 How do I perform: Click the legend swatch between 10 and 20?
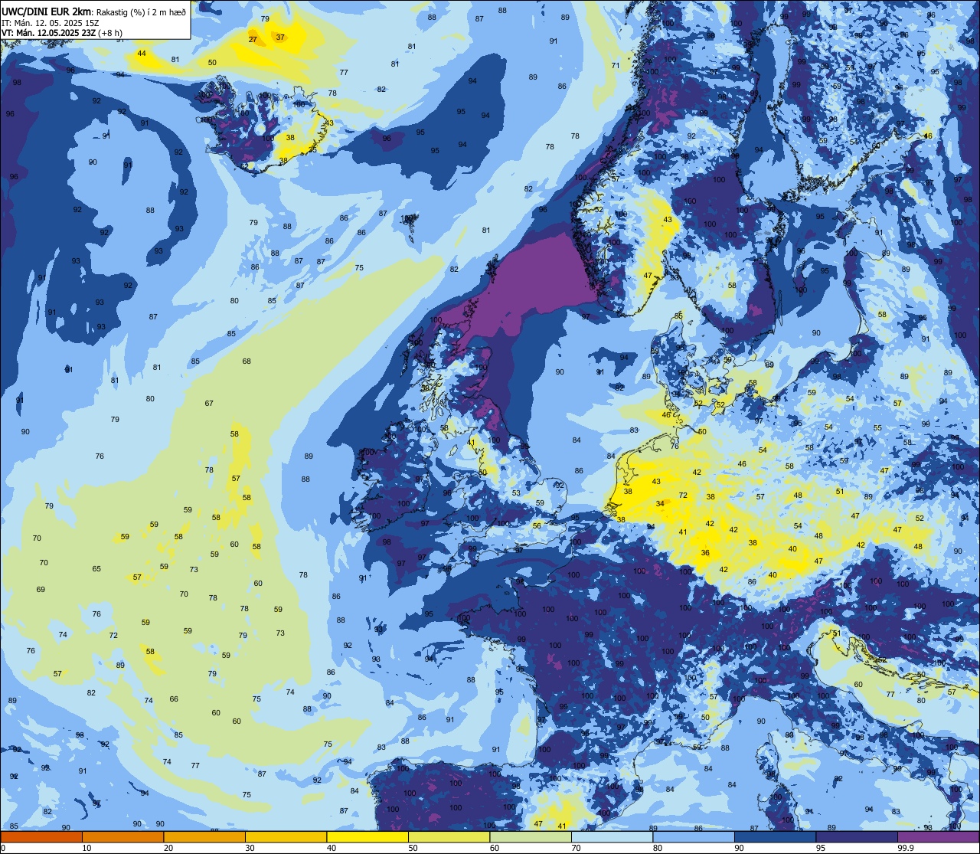(x=122, y=836)
